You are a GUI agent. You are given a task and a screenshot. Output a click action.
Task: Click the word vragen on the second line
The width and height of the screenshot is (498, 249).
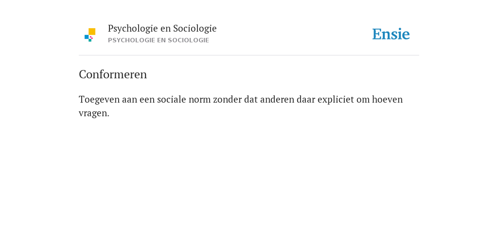pyautogui.click(x=93, y=113)
